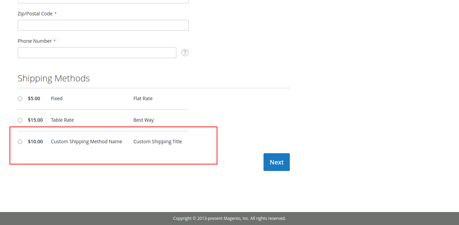Screen dimensions: 459x225
Task: Click the Flat Rate carrier title
Action: coord(143,98)
